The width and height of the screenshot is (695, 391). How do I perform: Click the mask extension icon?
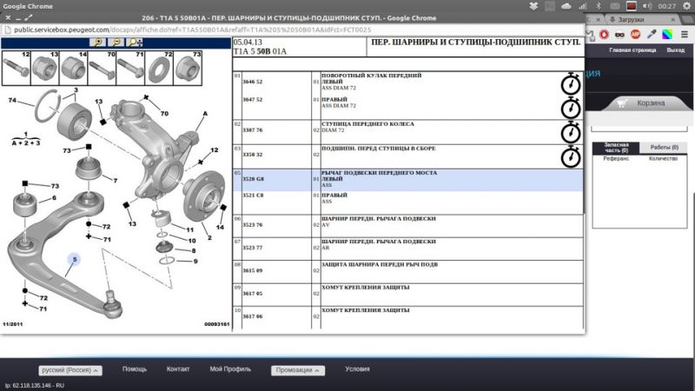coord(619,34)
